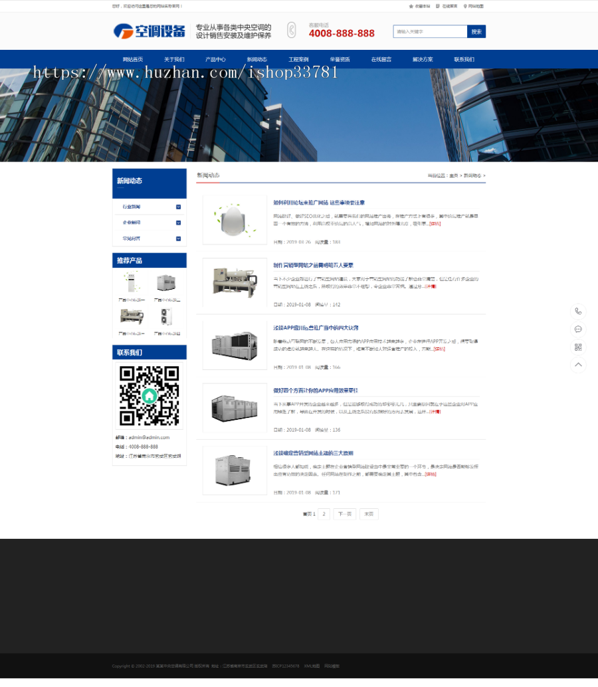Open 产品中心 navigation item

[215, 60]
